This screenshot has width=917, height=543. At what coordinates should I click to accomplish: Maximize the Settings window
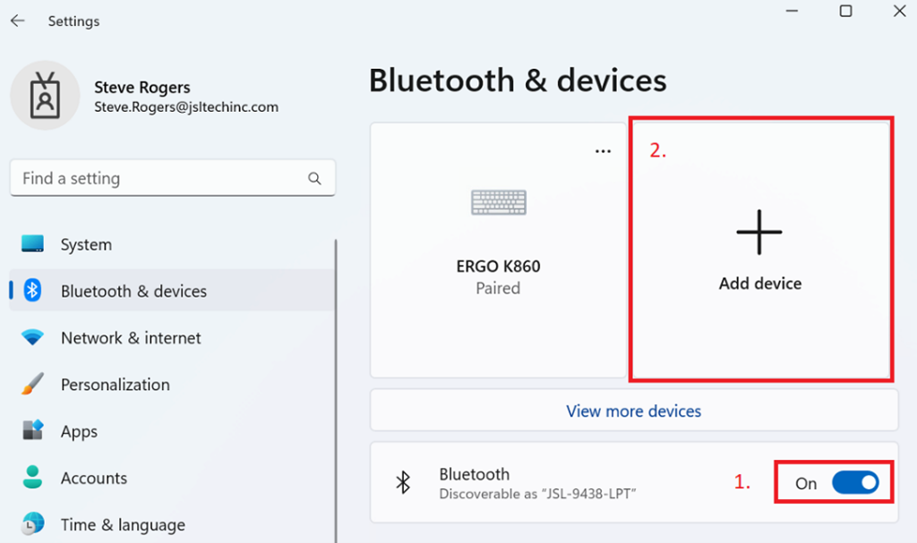845,12
